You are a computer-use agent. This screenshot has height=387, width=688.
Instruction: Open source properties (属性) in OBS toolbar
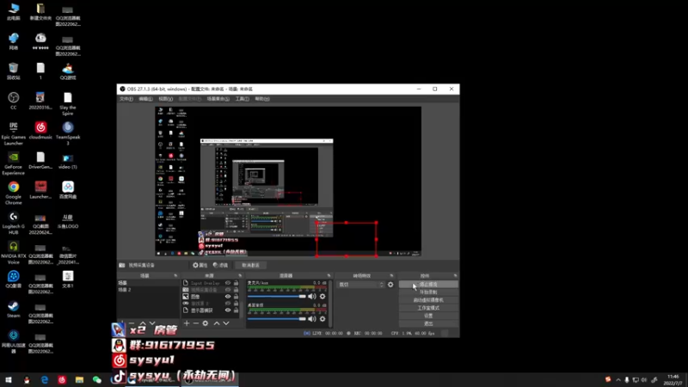click(x=200, y=265)
